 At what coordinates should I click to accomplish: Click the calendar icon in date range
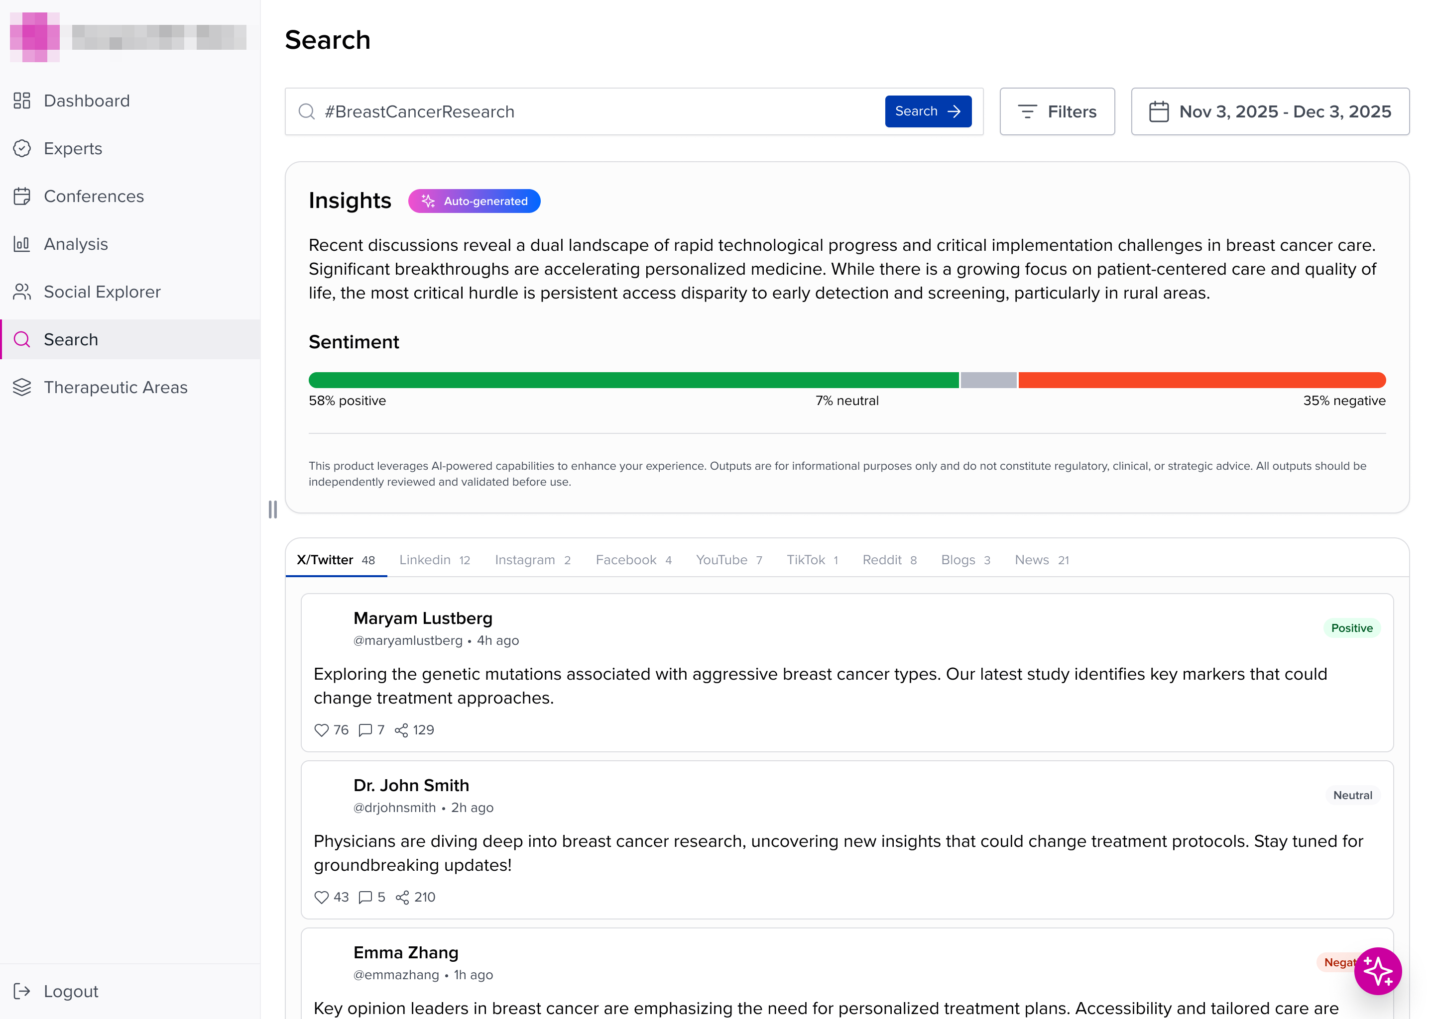click(x=1158, y=111)
